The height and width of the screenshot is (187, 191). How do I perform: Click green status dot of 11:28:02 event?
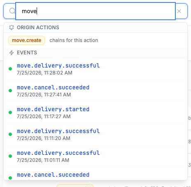(x=10, y=69)
